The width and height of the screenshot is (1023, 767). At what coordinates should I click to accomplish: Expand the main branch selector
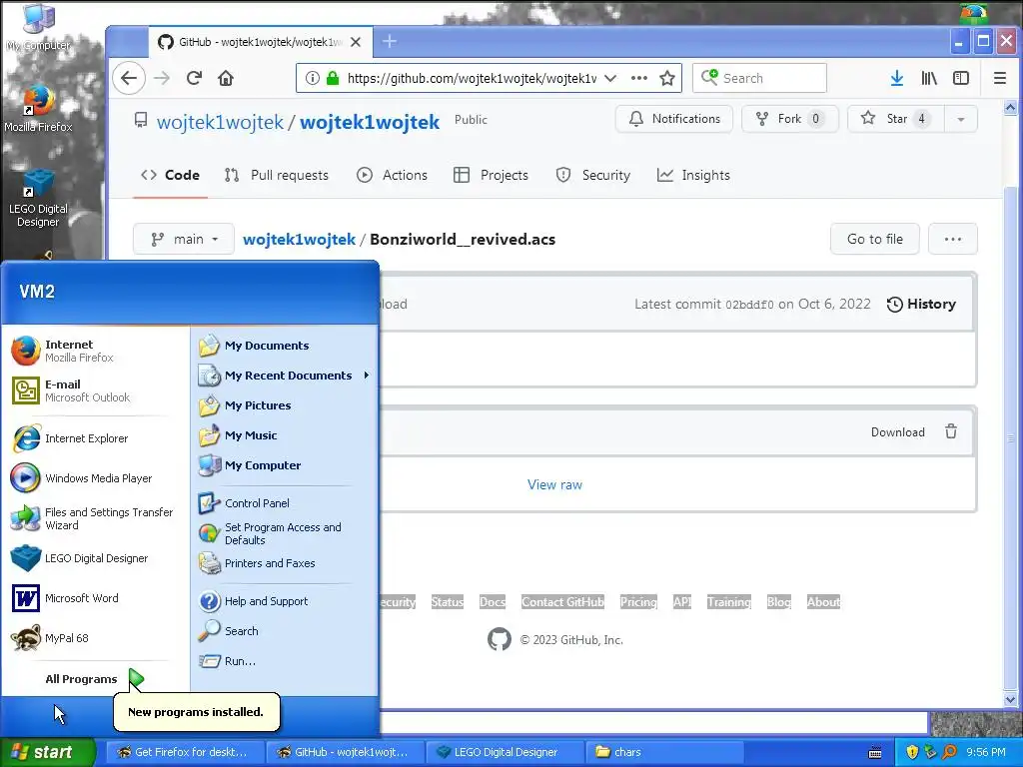(184, 240)
